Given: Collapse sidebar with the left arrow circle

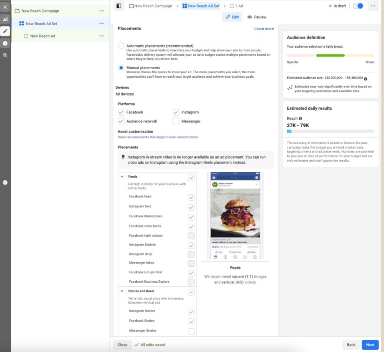Looking at the screenshot, I should point(5,182).
